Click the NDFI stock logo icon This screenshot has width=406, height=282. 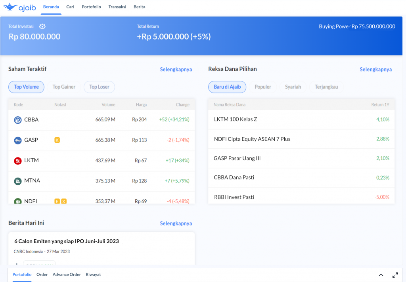point(17,201)
